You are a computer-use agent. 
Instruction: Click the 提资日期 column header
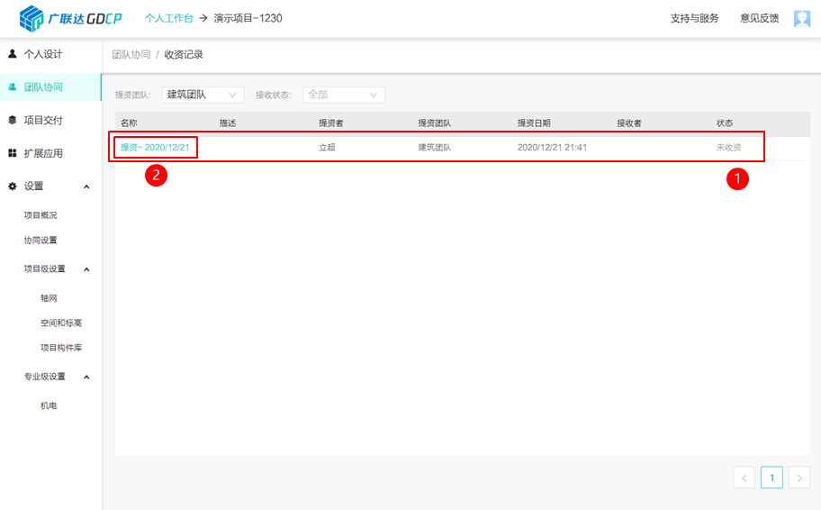pos(534,123)
